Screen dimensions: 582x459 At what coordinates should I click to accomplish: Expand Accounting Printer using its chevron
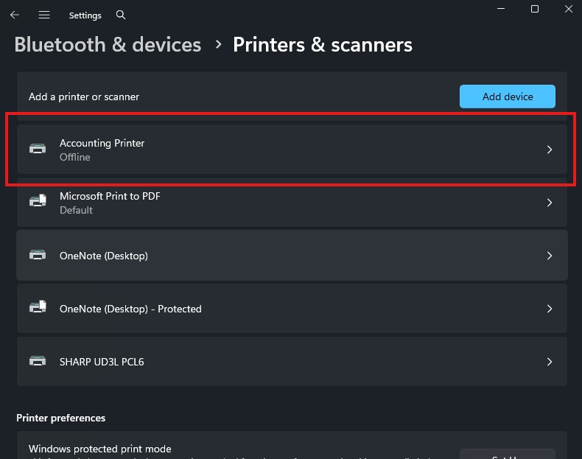(549, 150)
